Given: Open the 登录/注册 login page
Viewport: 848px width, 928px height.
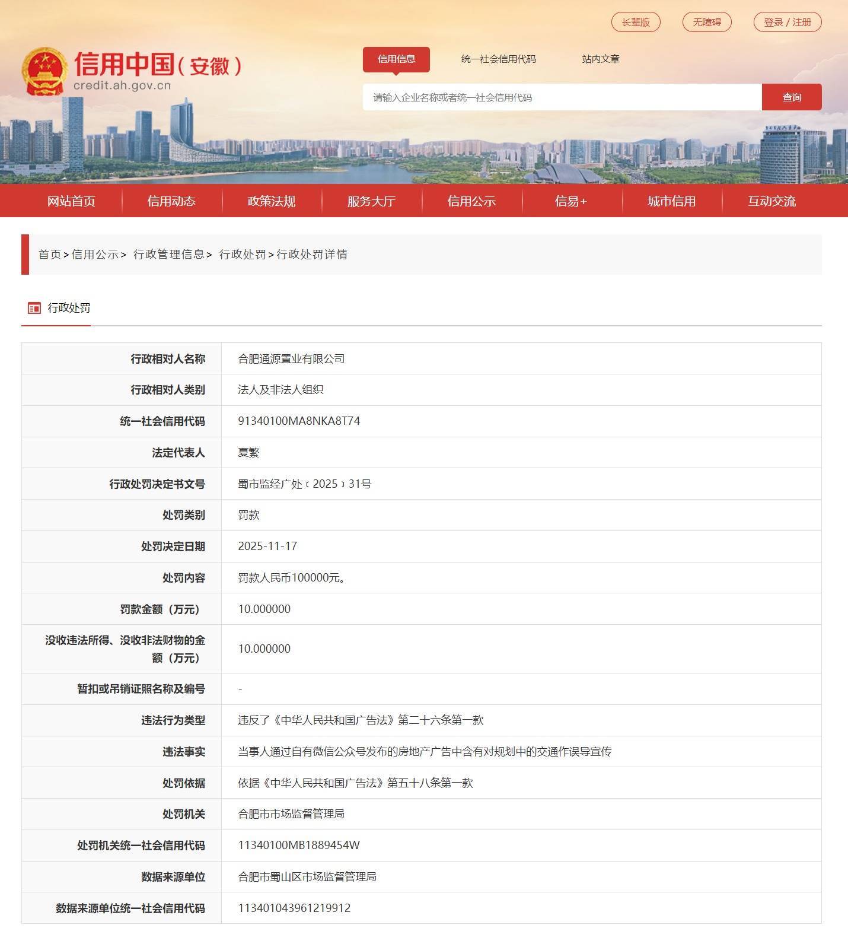Looking at the screenshot, I should pos(788,22).
